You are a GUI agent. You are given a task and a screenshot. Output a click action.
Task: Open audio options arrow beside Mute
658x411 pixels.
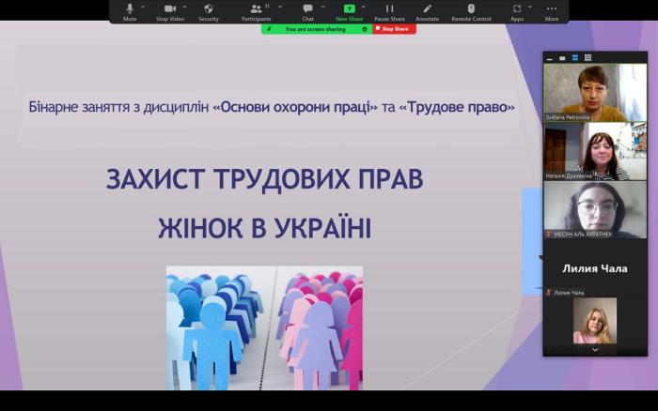pyautogui.click(x=143, y=8)
